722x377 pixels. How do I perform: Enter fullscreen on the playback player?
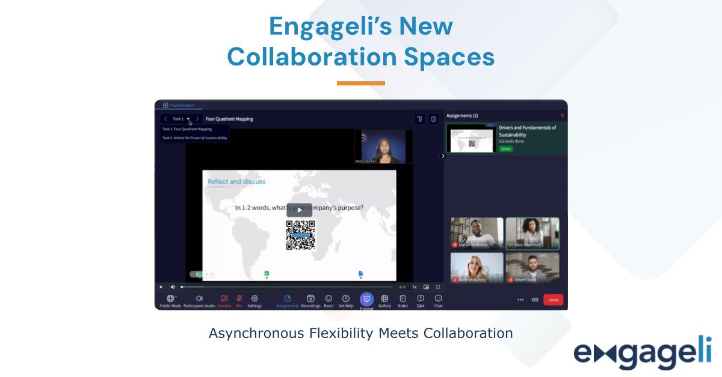tap(438, 287)
